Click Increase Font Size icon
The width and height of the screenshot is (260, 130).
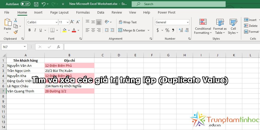click(x=72, y=22)
